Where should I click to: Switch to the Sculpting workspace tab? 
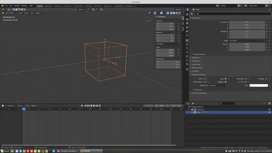click(57, 6)
